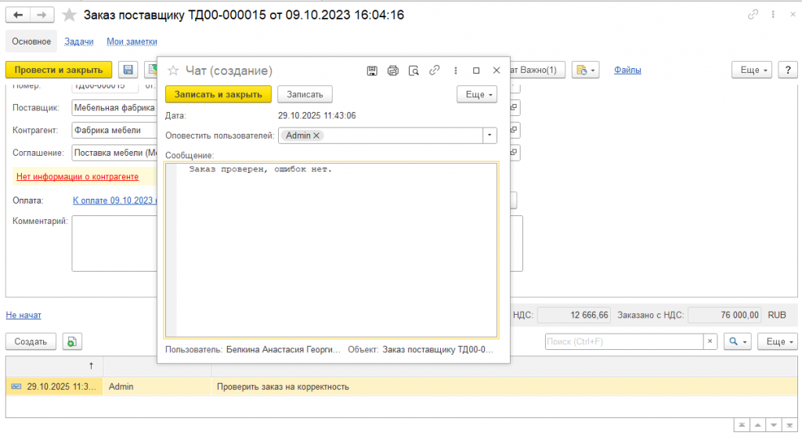This screenshot has height=440, width=802.
Task: Open the Еще menu beside the search field
Action: 778,341
